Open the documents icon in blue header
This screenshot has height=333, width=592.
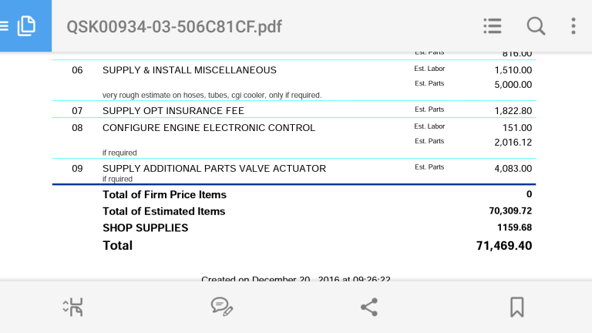(26, 25)
